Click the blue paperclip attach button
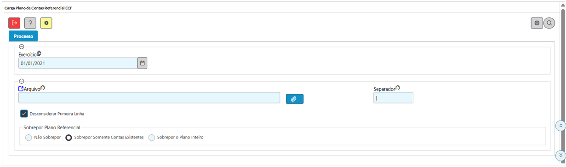566x167 pixels. click(x=295, y=98)
